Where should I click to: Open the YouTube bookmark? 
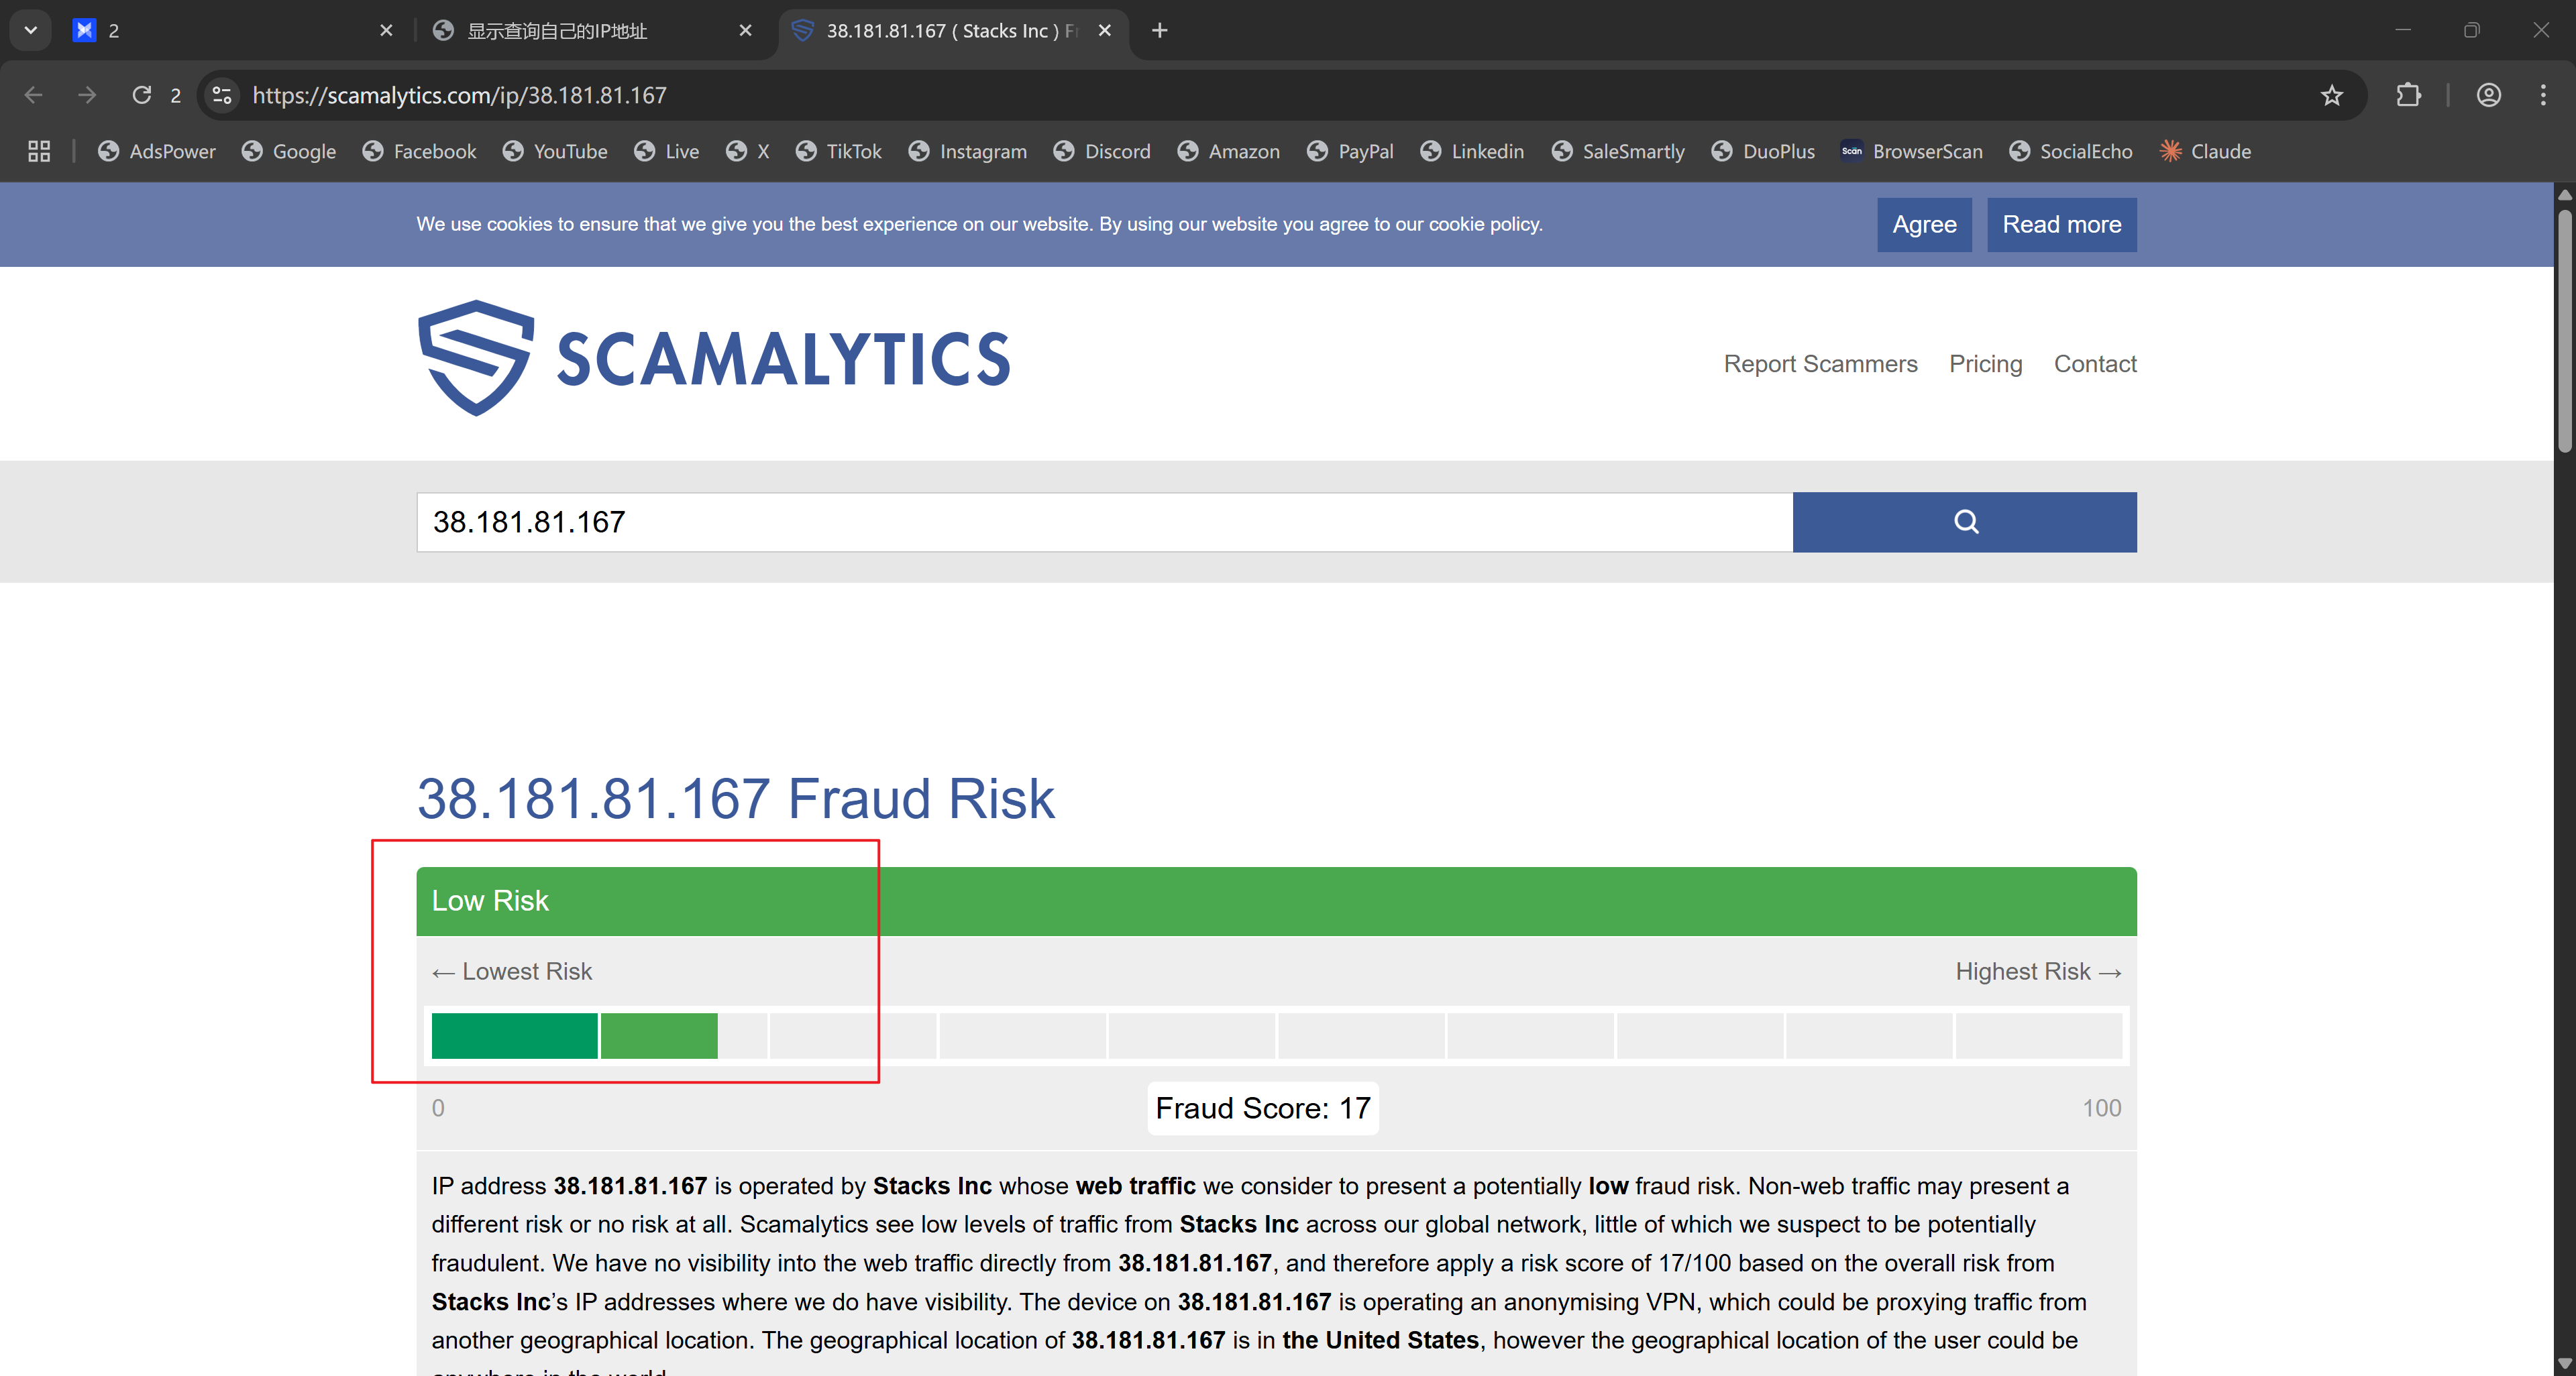[556, 151]
